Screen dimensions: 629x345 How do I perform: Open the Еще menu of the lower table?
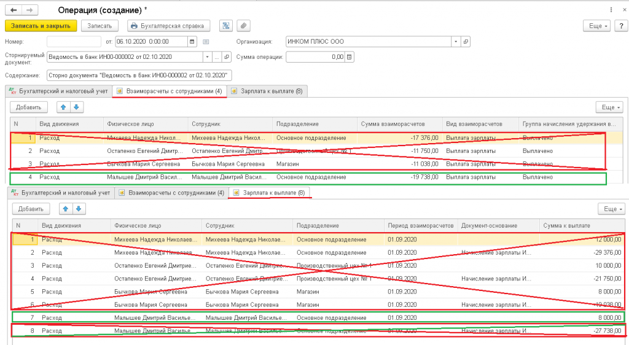[x=612, y=209]
